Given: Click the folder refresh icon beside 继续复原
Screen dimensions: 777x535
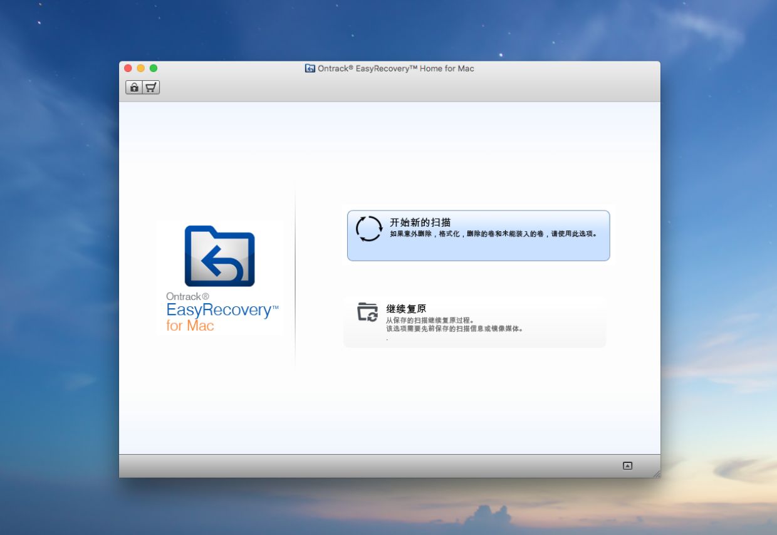Looking at the screenshot, I should point(368,311).
